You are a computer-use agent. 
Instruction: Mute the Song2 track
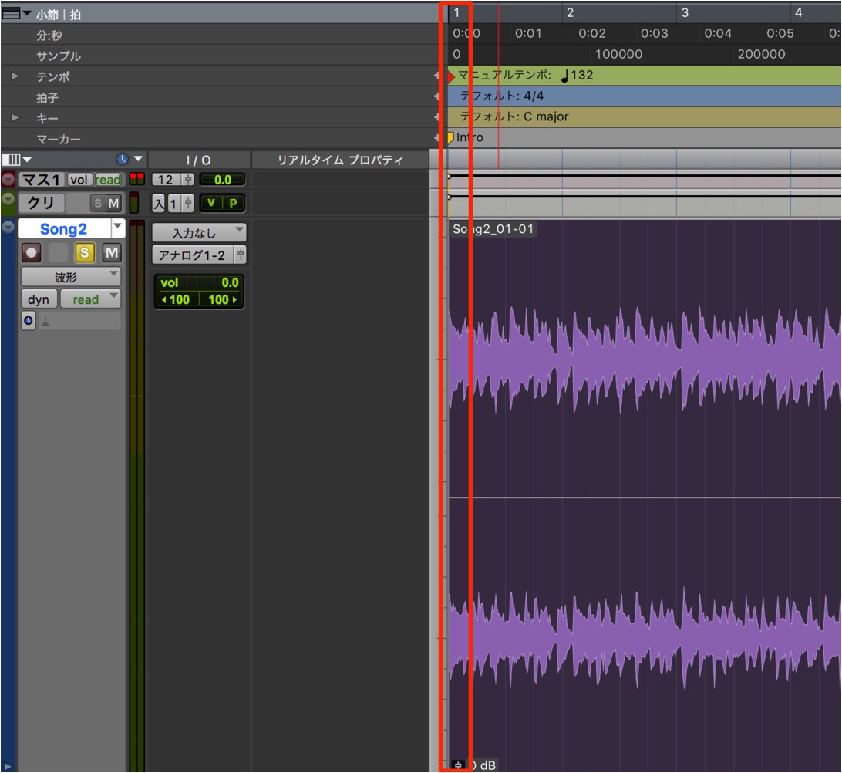[112, 252]
